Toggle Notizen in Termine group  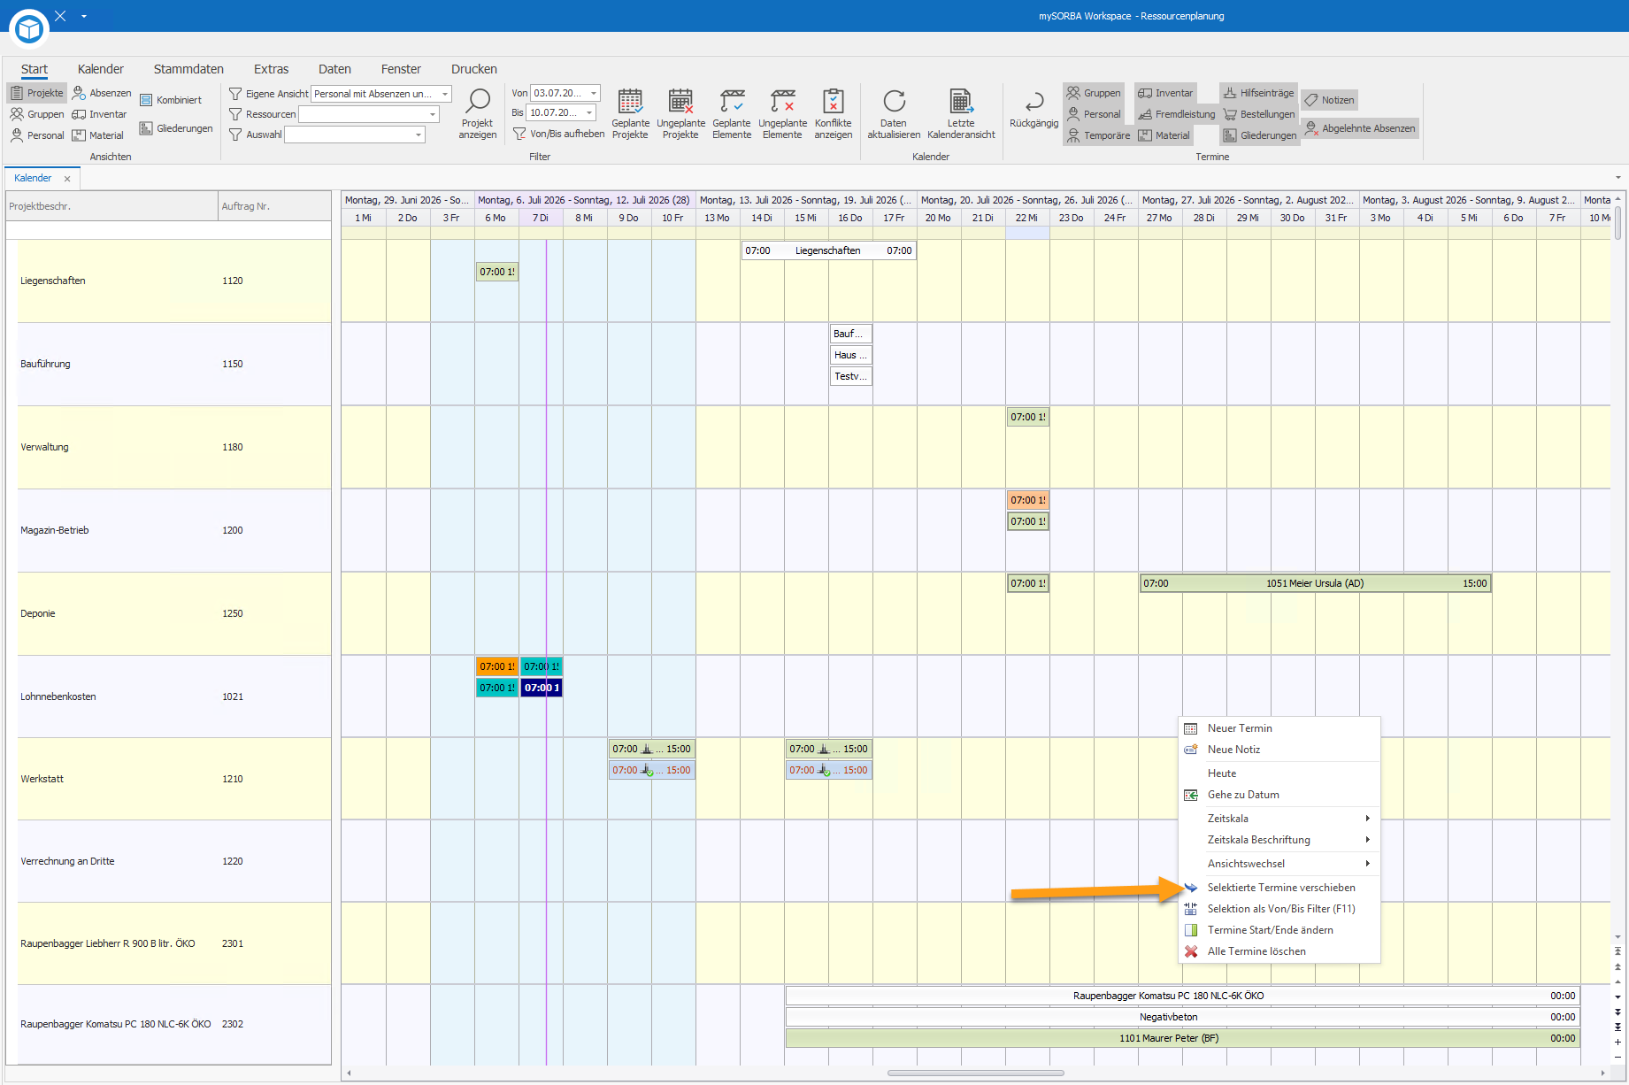tap(1329, 100)
